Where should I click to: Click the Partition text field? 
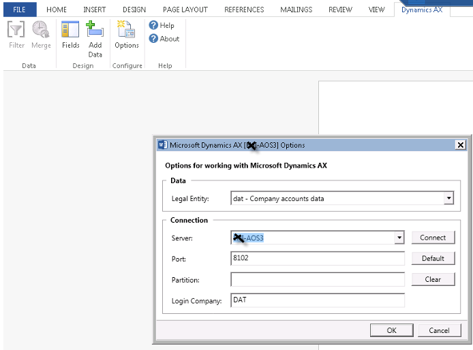click(318, 280)
